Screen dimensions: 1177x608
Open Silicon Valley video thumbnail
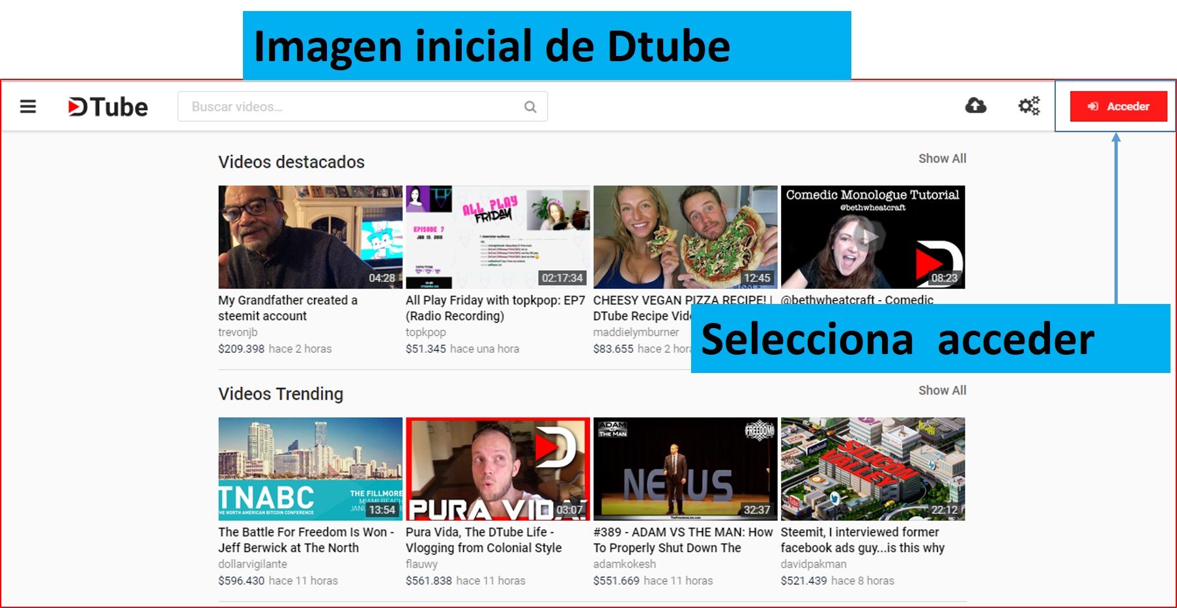point(873,469)
